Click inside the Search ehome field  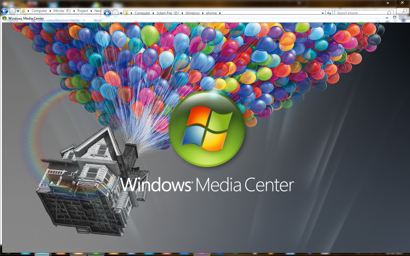356,13
